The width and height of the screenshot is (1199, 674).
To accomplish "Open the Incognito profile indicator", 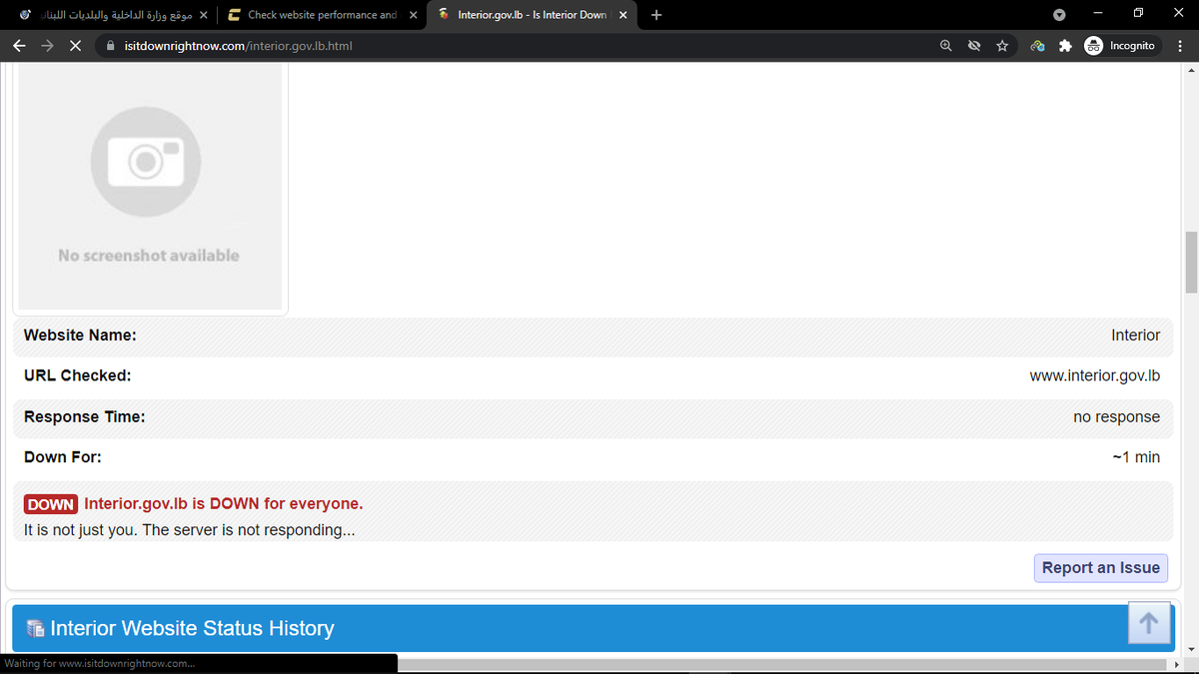I will (x=1121, y=46).
